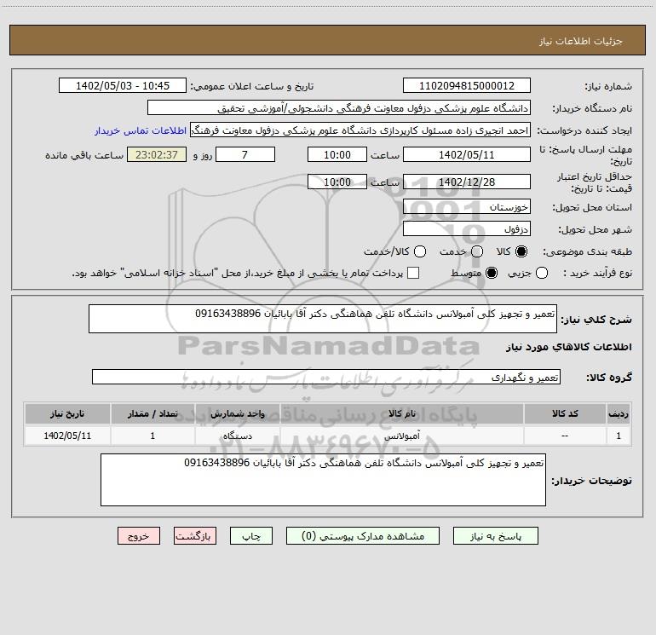Screen dimensions: 656x635
Task: Open مشاهده مدارک پیوستی (0) button
Action: click(363, 536)
